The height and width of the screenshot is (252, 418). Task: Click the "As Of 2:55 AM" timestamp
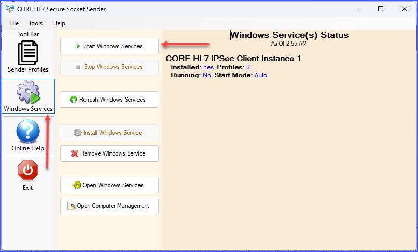click(289, 44)
